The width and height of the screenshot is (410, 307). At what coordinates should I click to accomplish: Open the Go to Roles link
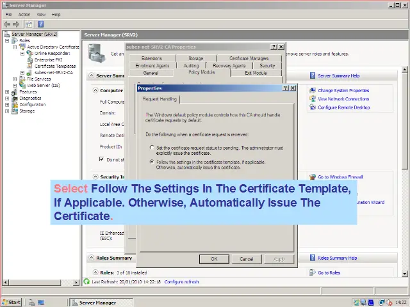coord(329,272)
